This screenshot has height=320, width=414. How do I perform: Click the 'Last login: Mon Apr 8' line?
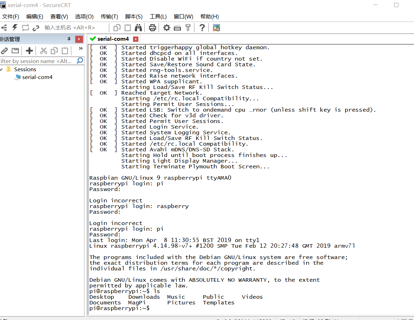coord(174,240)
